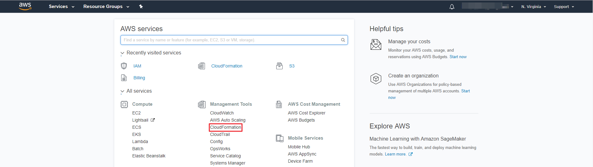593x167 pixels.
Task: Click the IAM shield icon
Action: tap(124, 66)
